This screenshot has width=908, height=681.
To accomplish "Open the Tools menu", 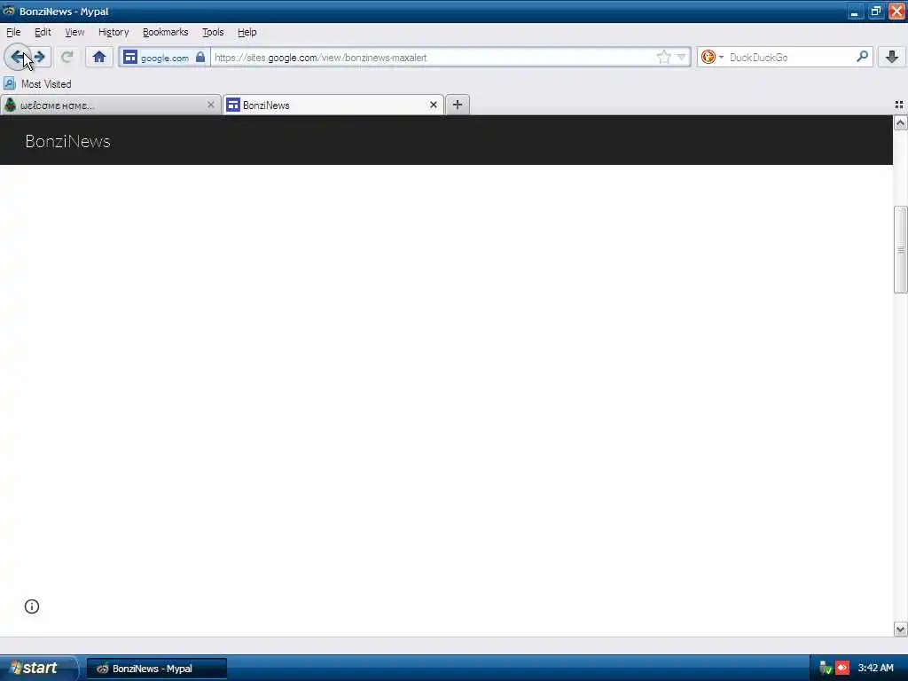I will (213, 32).
